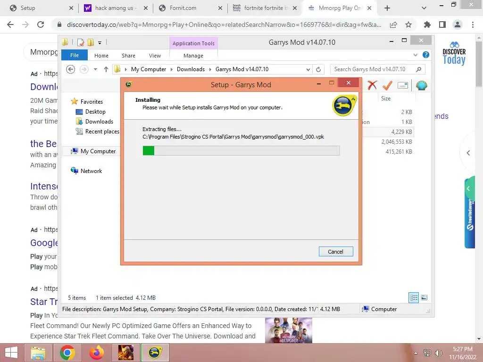Screen dimensions: 483x362
Task: Share this page icon in Chrome
Action: click(393, 25)
